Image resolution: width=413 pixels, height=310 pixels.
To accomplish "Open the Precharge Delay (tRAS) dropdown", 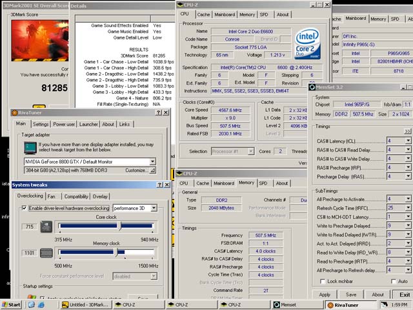I will [408, 176].
